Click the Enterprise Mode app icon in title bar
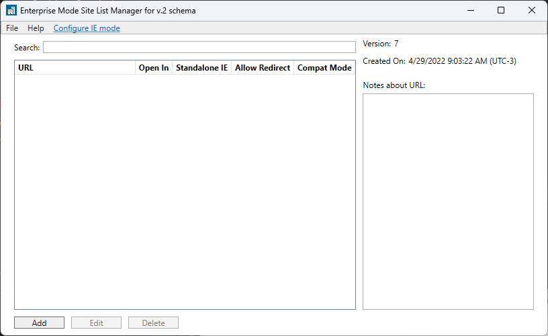Viewport: 548px width, 336px height. click(x=11, y=11)
